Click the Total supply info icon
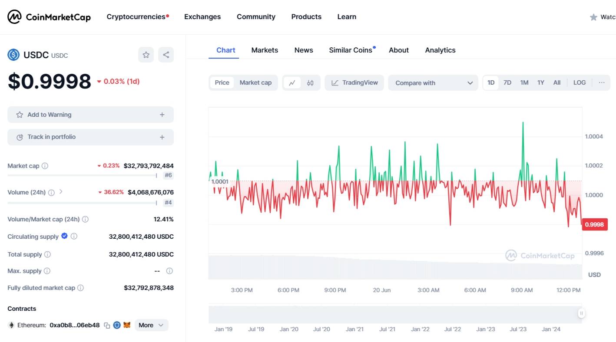616x342 pixels. [47, 254]
